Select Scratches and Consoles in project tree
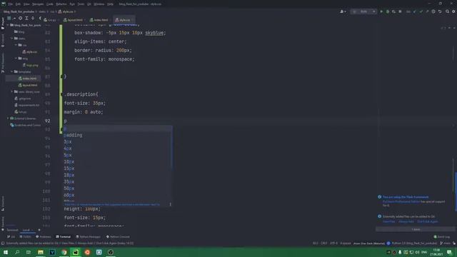The height and width of the screenshot is (257, 457). pyautogui.click(x=26, y=125)
